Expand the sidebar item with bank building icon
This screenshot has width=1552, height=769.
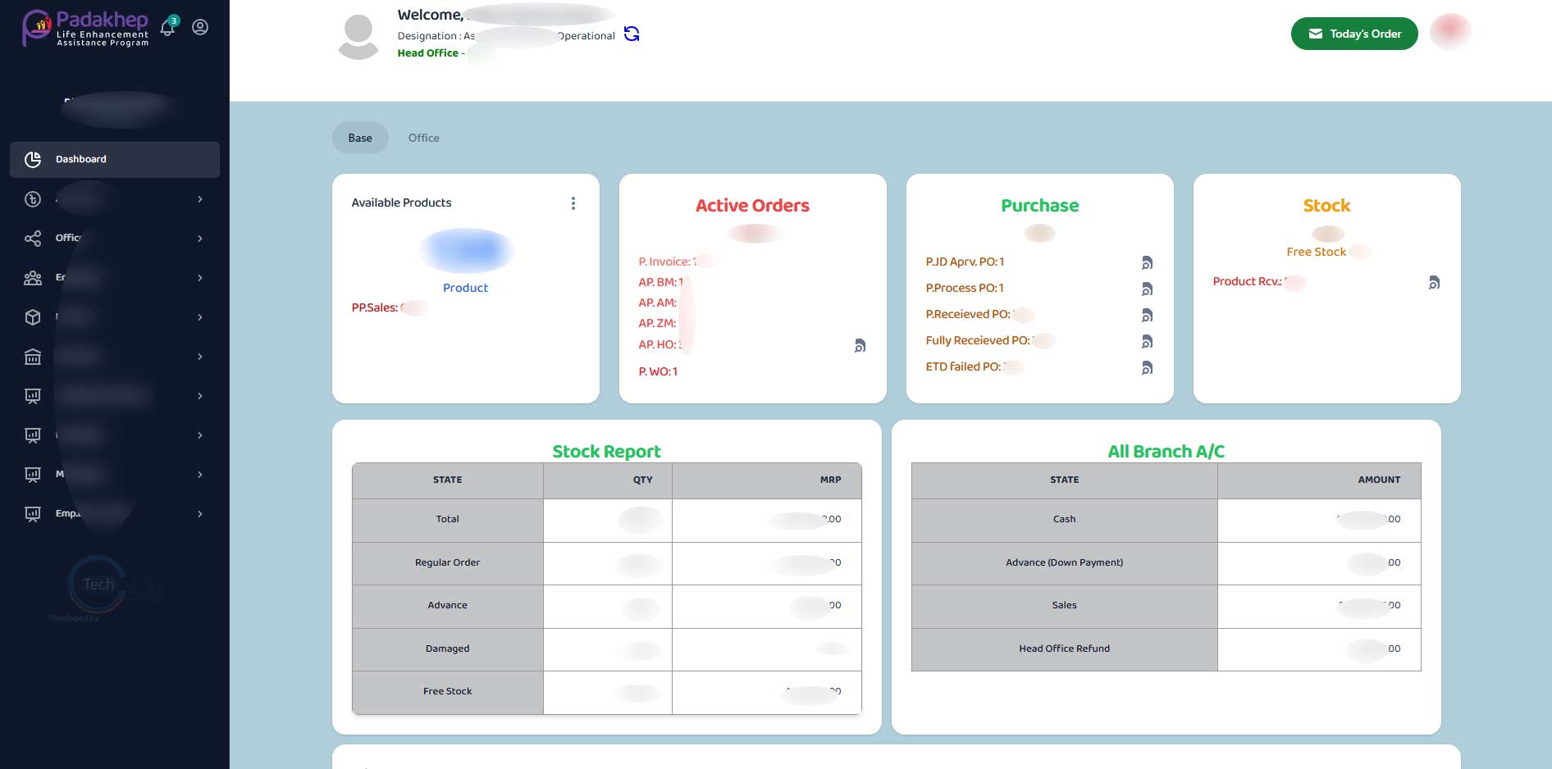pos(200,357)
